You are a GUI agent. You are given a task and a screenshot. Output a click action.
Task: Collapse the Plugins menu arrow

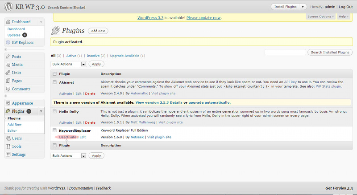pyautogui.click(x=41, y=111)
